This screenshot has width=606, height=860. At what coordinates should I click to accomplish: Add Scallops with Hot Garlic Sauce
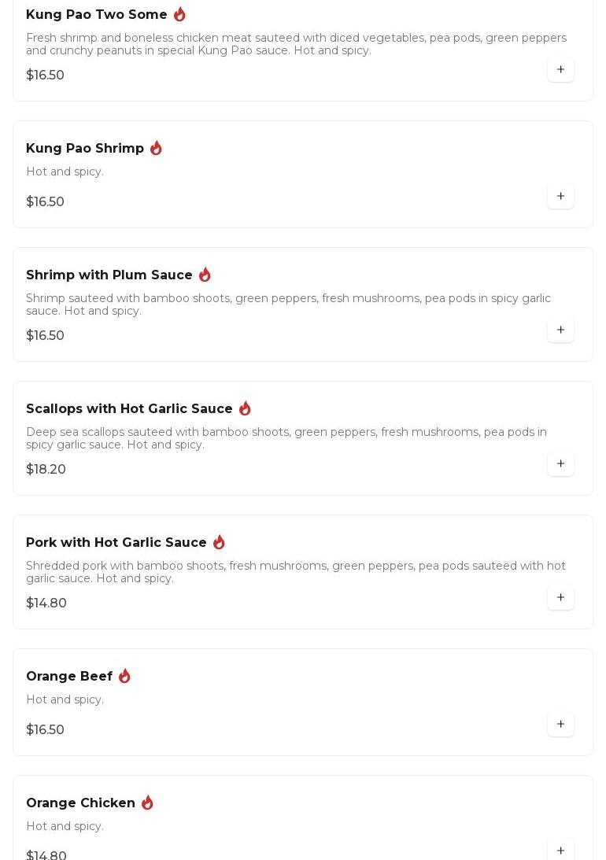(x=560, y=464)
